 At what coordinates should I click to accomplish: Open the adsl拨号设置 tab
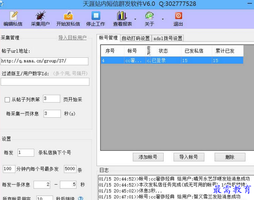pos(168,38)
